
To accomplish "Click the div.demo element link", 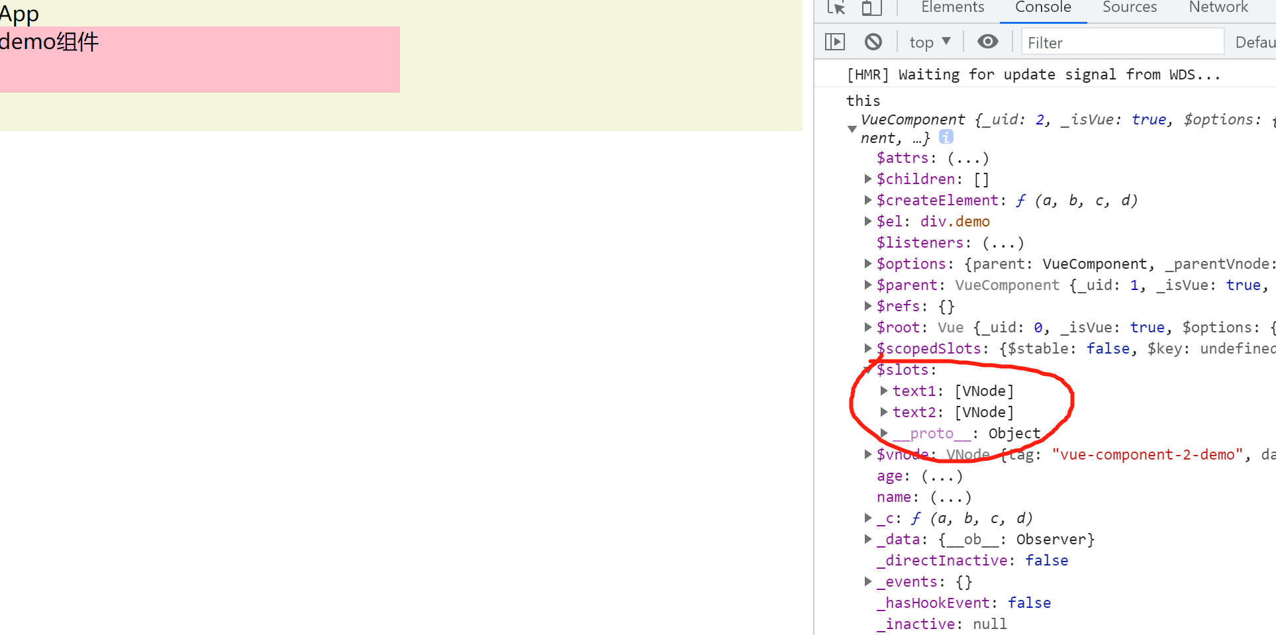I will tap(955, 221).
